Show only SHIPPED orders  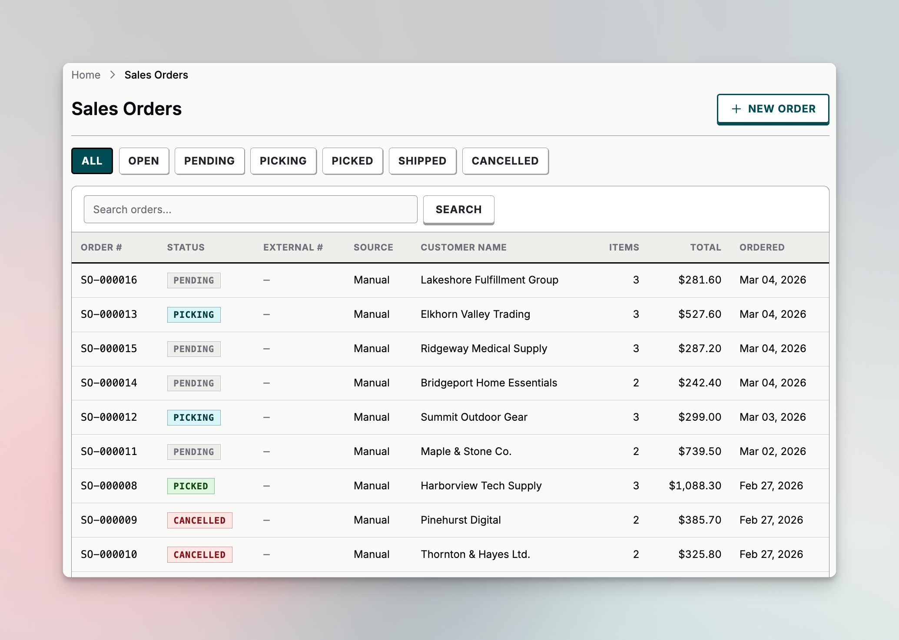(422, 161)
